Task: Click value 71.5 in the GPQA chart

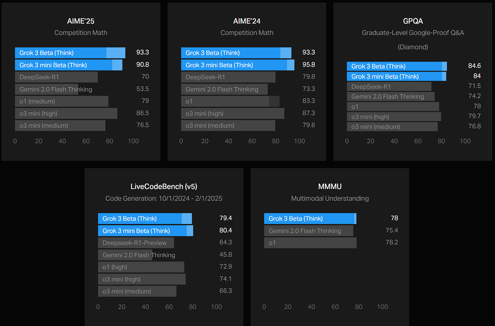Action: coord(474,86)
